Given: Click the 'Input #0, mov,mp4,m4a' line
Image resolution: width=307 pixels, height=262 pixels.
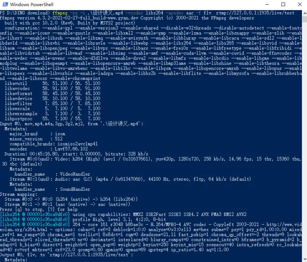Looking at the screenshot, I should (x=71, y=124).
